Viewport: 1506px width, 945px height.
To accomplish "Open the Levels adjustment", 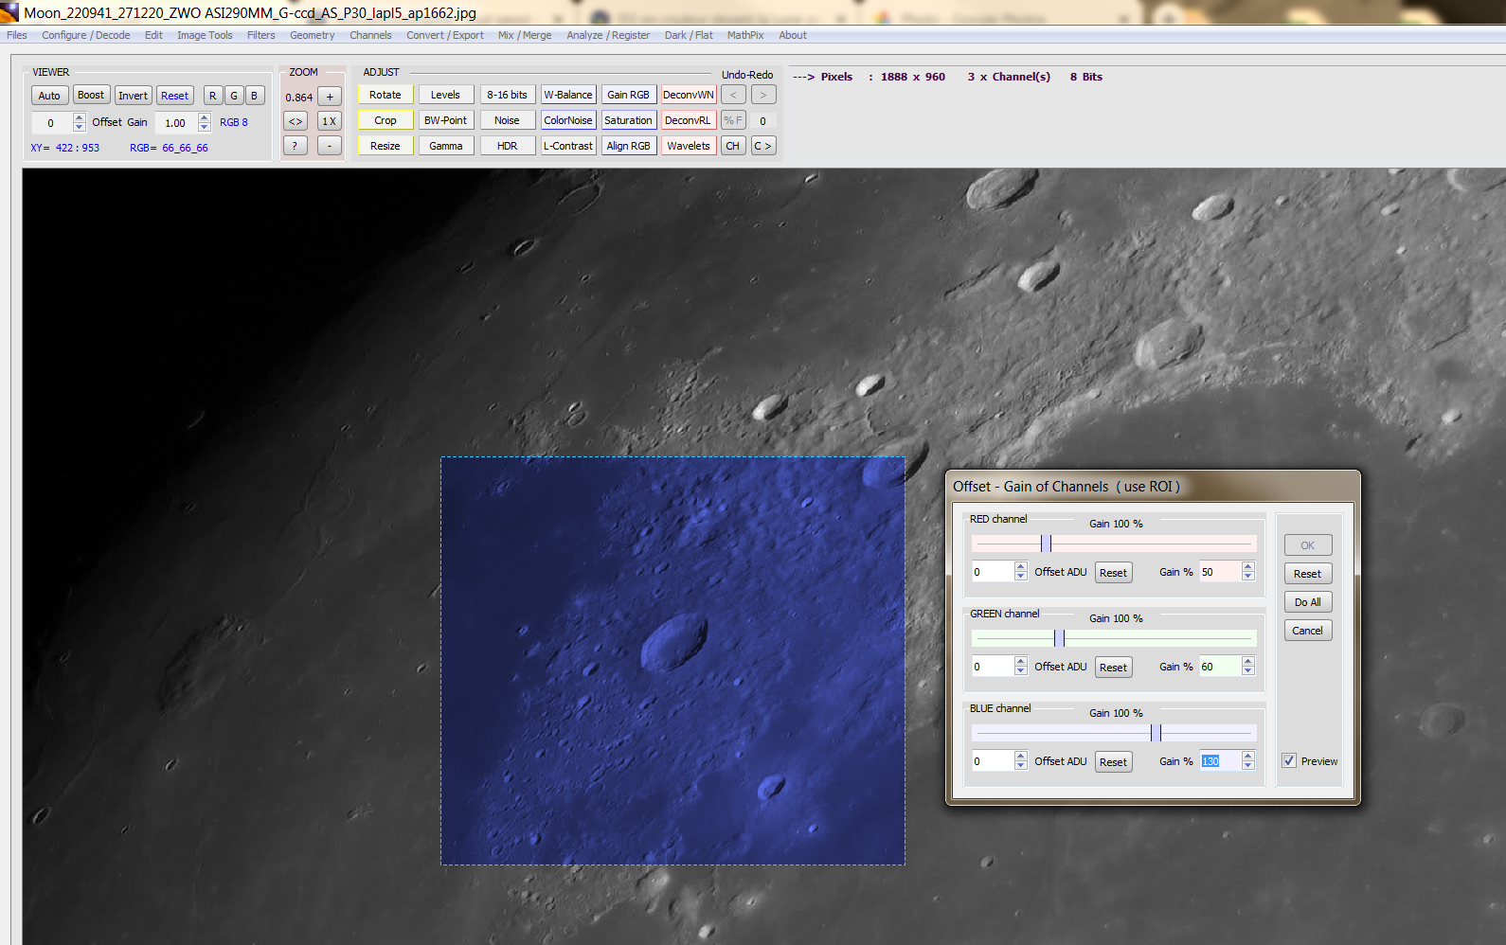I will [x=446, y=95].
